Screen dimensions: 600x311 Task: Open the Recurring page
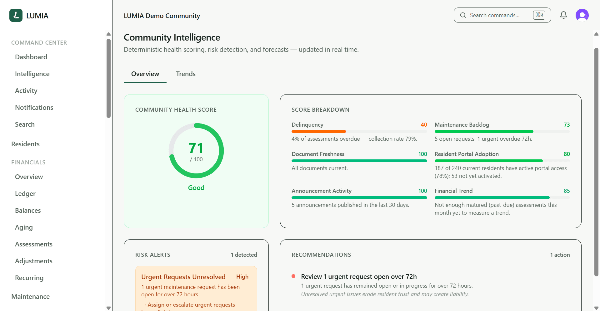[29, 278]
